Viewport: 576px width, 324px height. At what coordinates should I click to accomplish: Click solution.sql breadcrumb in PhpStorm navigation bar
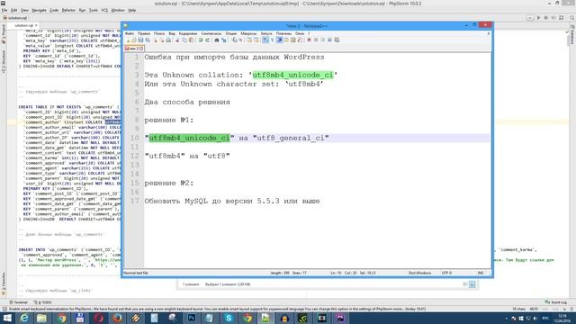click(x=15, y=18)
